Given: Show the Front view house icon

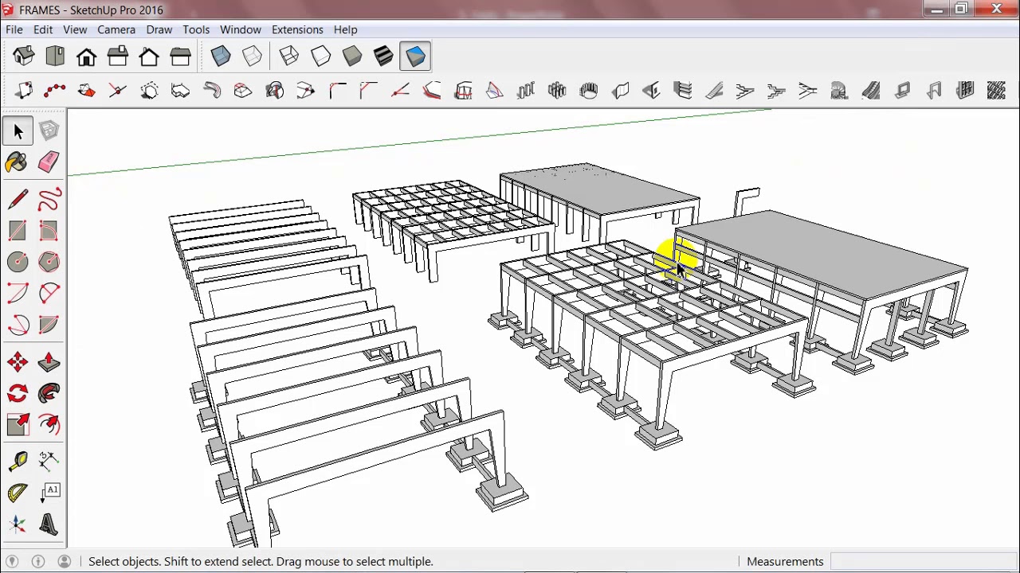Looking at the screenshot, I should [x=86, y=57].
